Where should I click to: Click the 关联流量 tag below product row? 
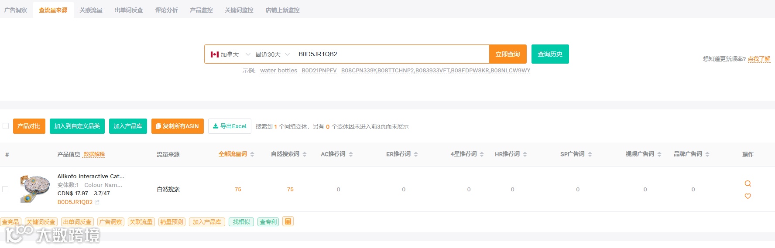click(141, 222)
